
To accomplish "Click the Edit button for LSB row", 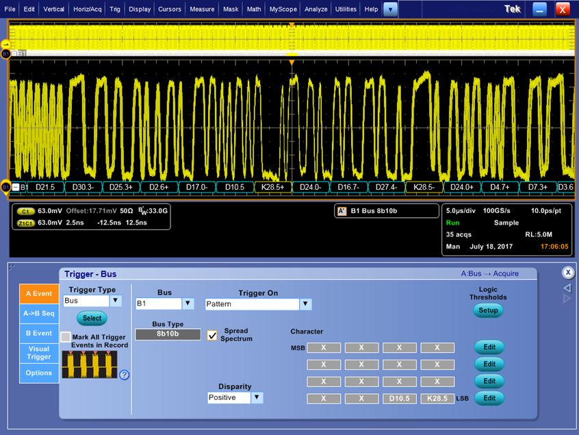I will point(489,398).
